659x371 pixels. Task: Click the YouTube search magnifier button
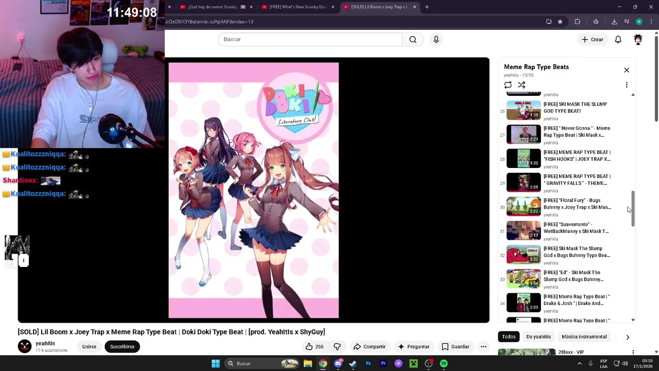(x=413, y=39)
